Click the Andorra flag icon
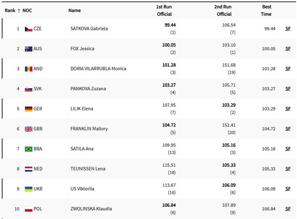The height and width of the screenshot is (219, 297). pos(28,69)
